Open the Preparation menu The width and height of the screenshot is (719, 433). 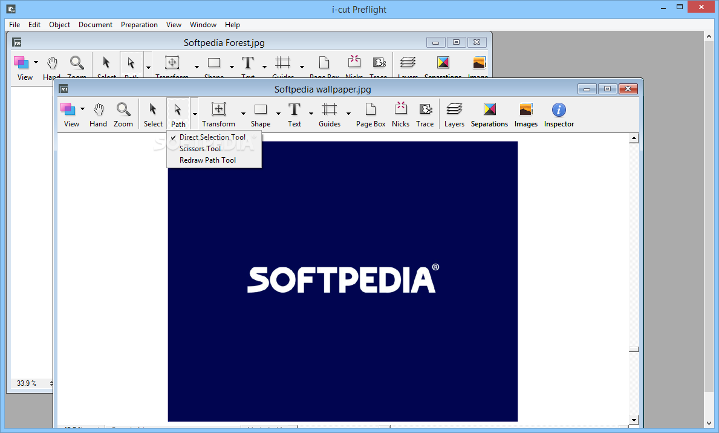[140, 25]
